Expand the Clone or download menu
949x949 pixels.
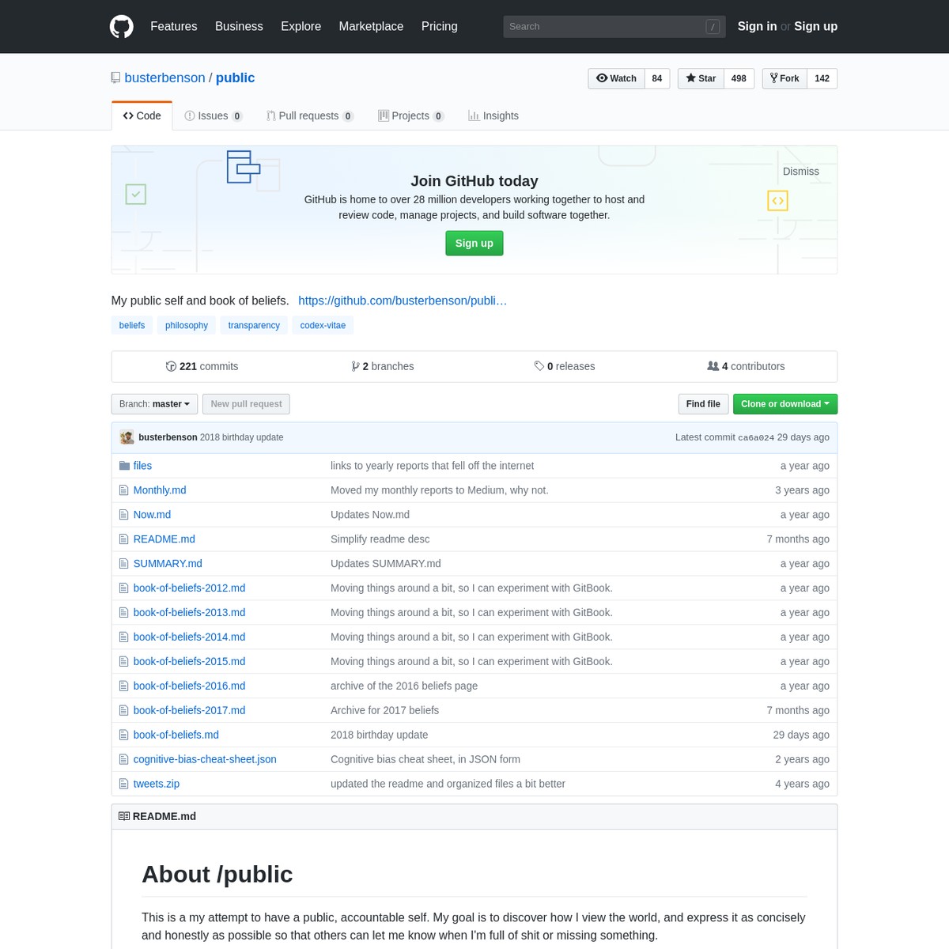click(x=785, y=404)
